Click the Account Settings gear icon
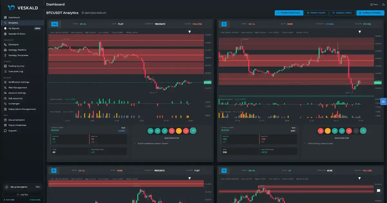Screen dimensions: 387x203 tap(5, 93)
